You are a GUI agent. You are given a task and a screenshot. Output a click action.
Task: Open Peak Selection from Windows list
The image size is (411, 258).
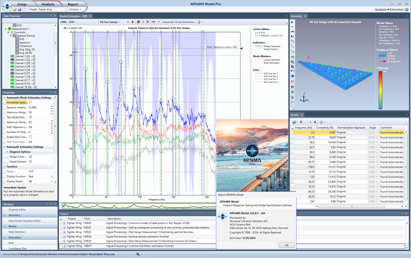(29, 232)
